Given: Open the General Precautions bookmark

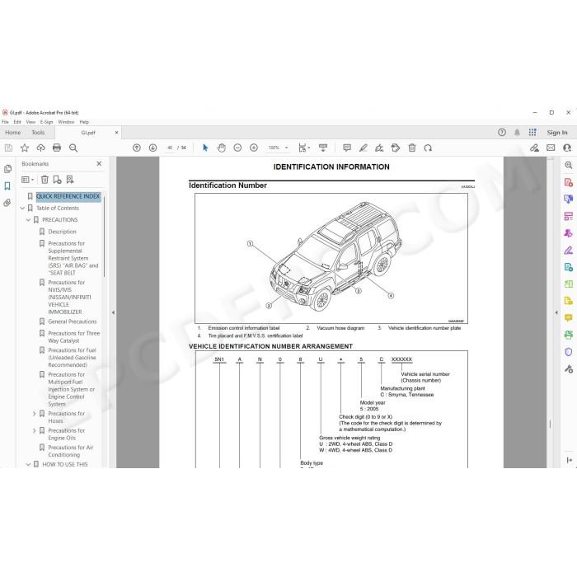Looking at the screenshot, I should point(73,321).
